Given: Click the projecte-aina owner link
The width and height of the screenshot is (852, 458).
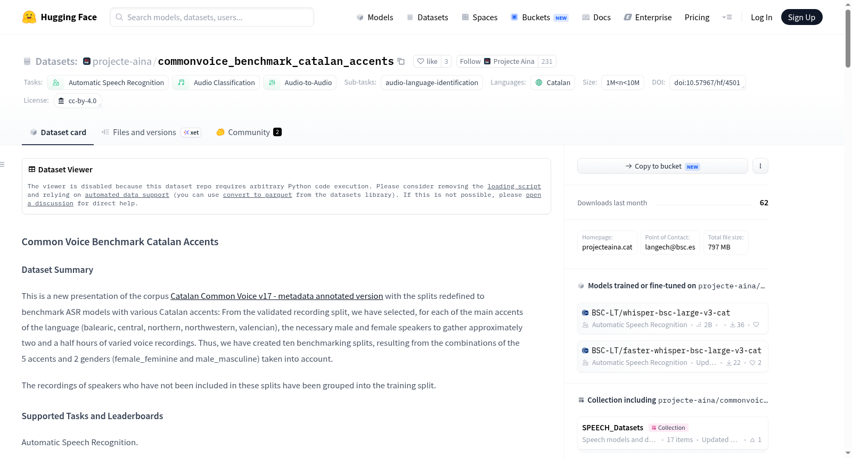Looking at the screenshot, I should (122, 62).
